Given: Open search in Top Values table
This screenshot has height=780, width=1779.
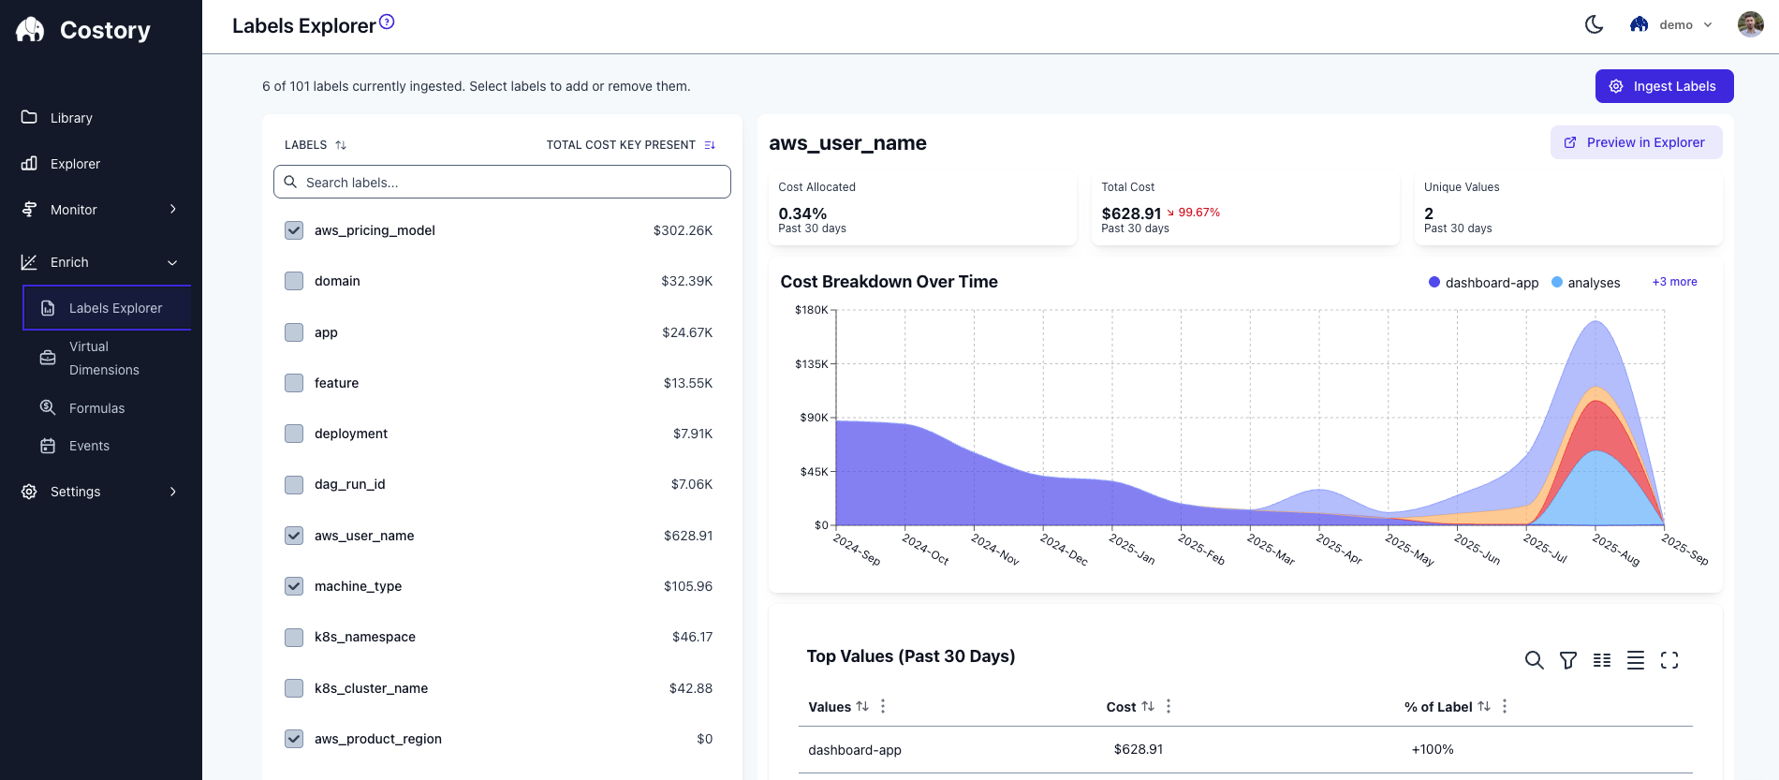Looking at the screenshot, I should point(1534,660).
